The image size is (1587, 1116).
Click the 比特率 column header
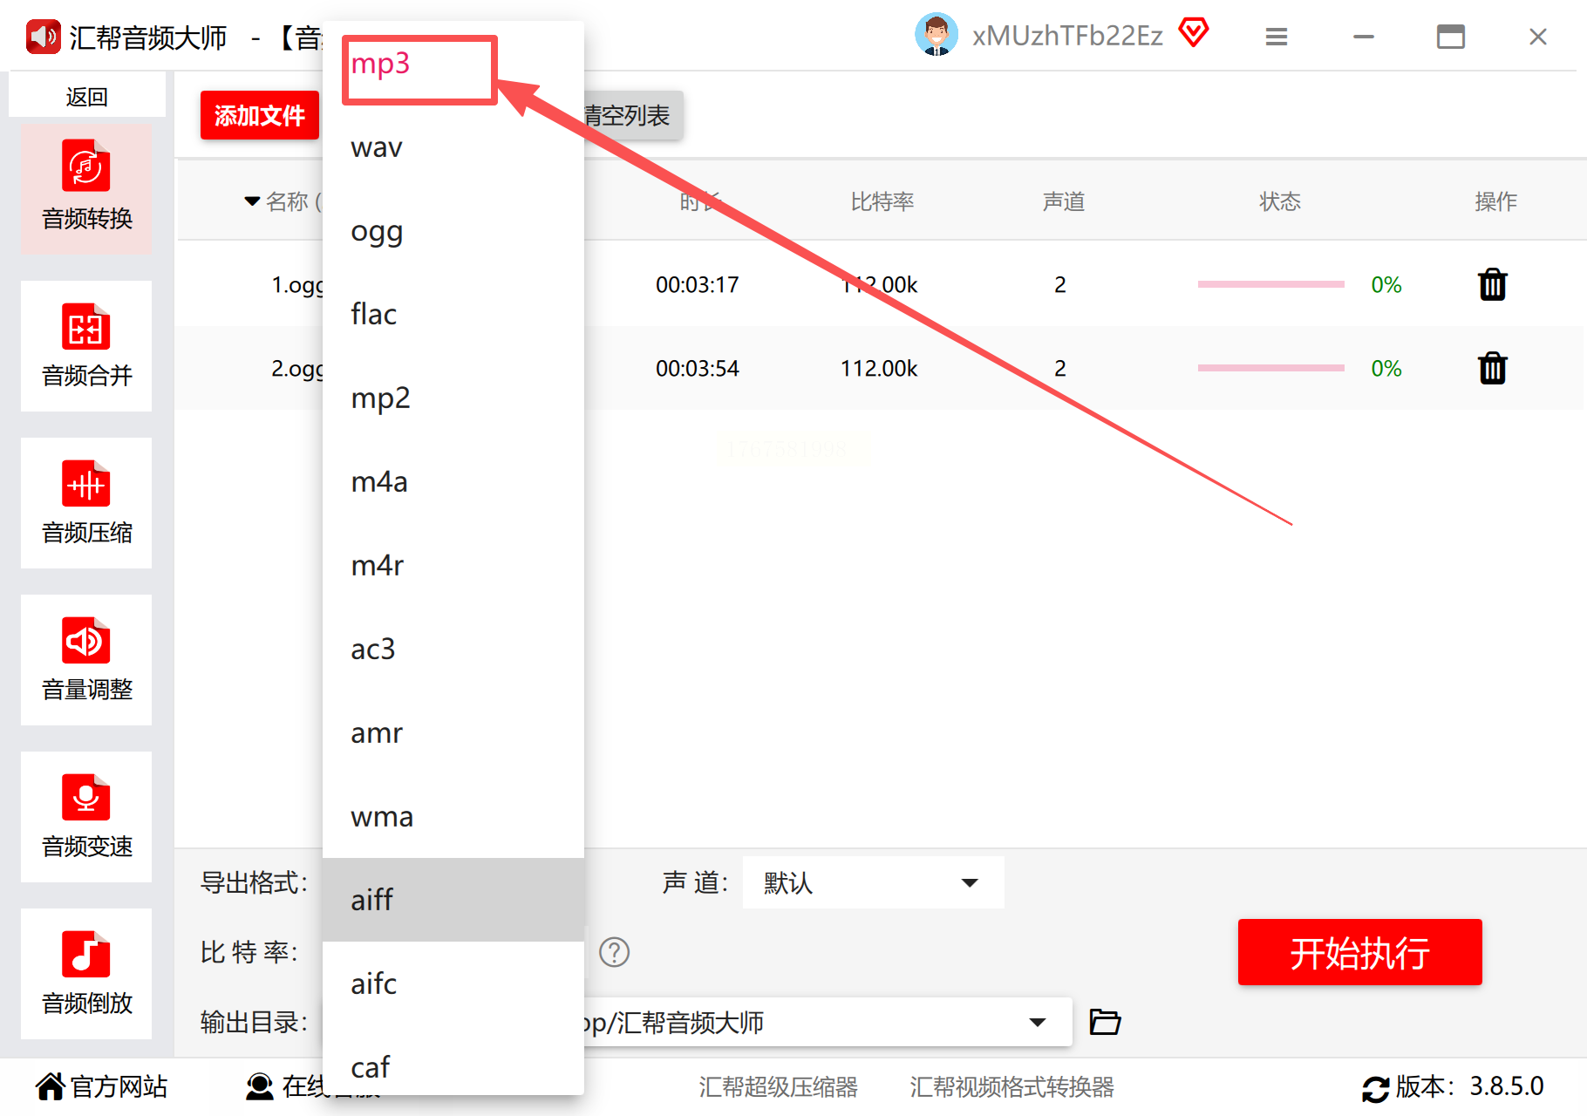pos(882,201)
